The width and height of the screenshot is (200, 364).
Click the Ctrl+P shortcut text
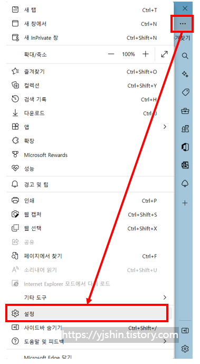(149, 201)
